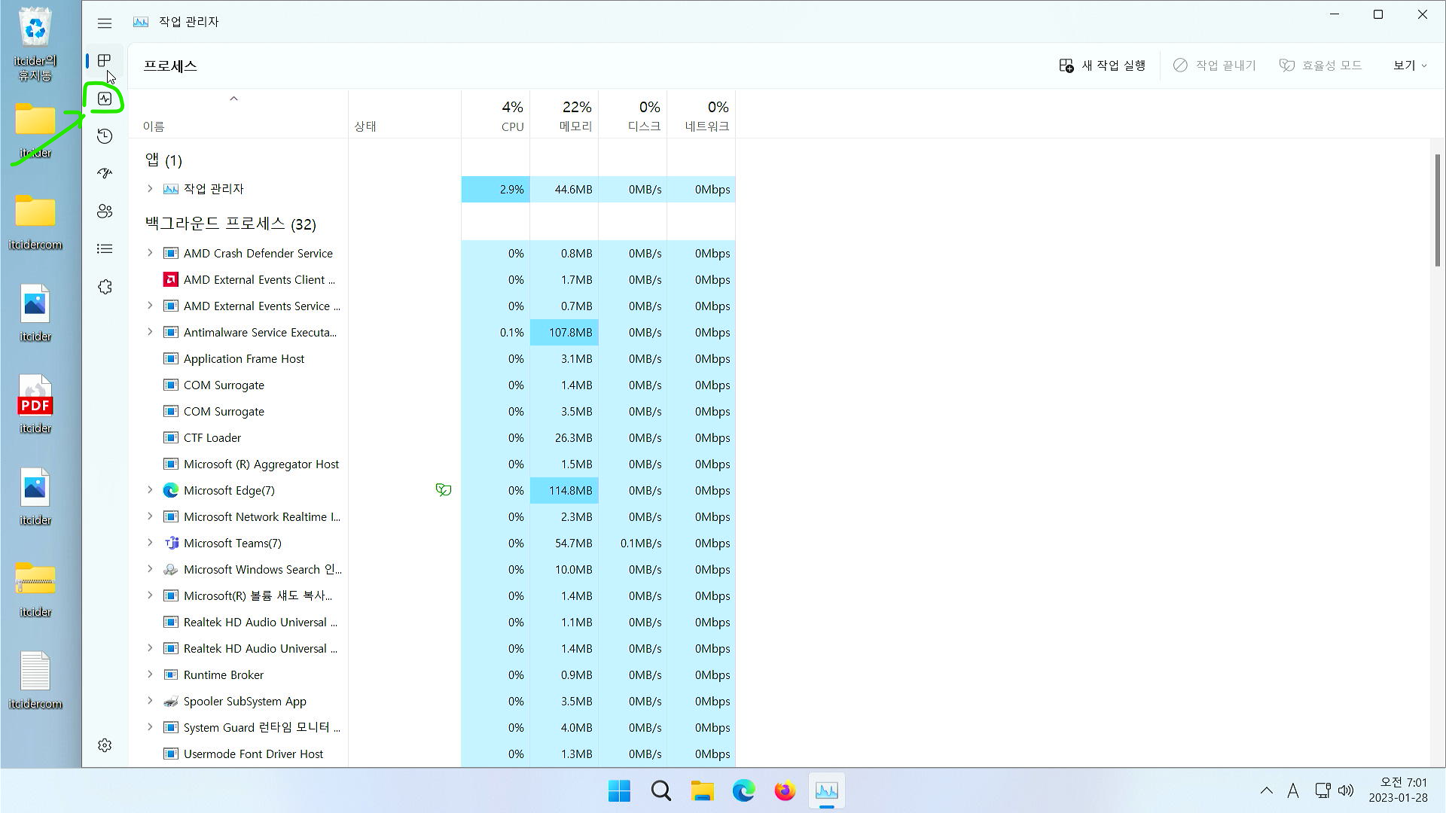Screen dimensions: 1446x813
Task: Click the Microsoft Windows Search icon
Action: [x=171, y=569]
